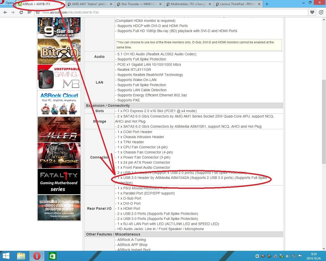Open the downloads icon in toolbar
This screenshot has height=261, width=326.
(321, 12)
